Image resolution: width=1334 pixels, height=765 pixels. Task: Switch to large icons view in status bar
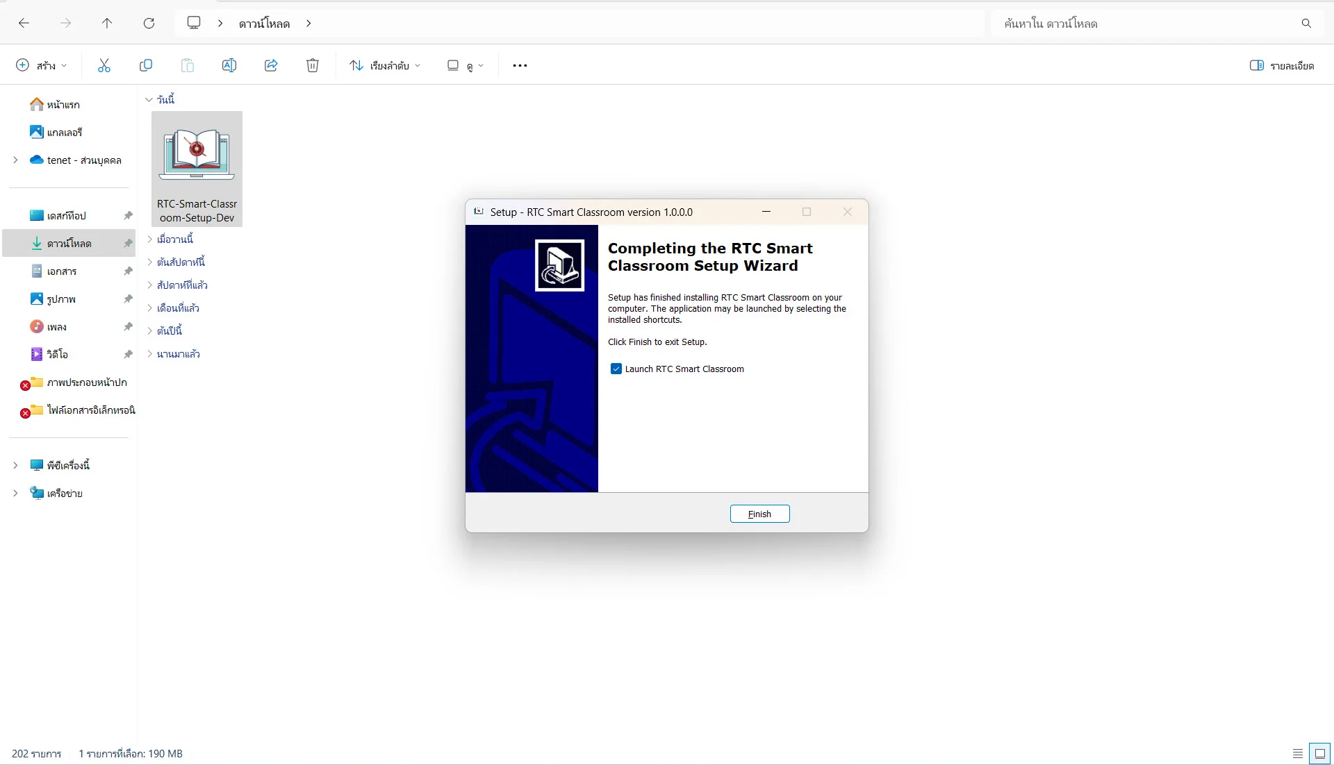tap(1319, 753)
